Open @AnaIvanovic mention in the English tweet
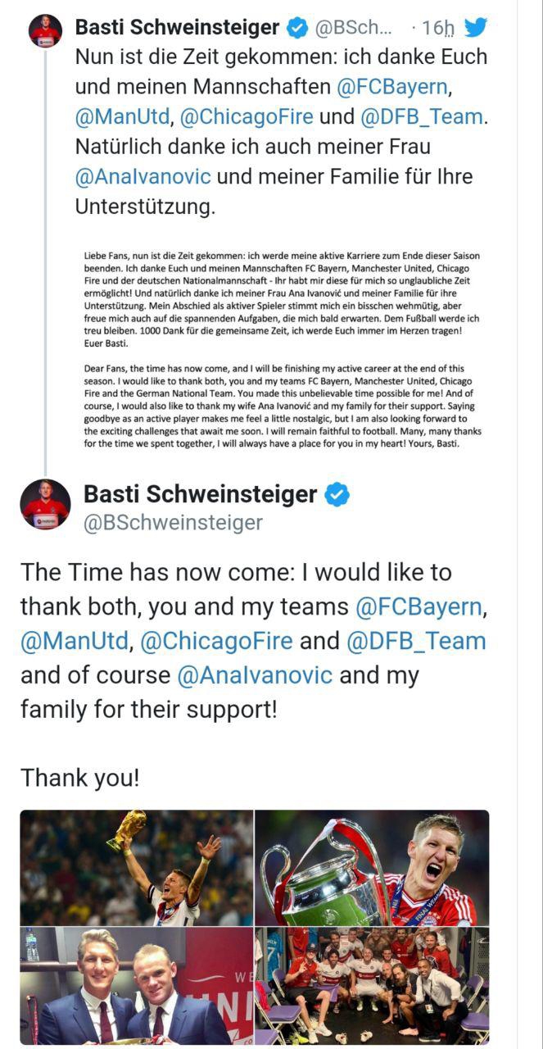Image resolution: width=543 pixels, height=1049 pixels. click(255, 674)
